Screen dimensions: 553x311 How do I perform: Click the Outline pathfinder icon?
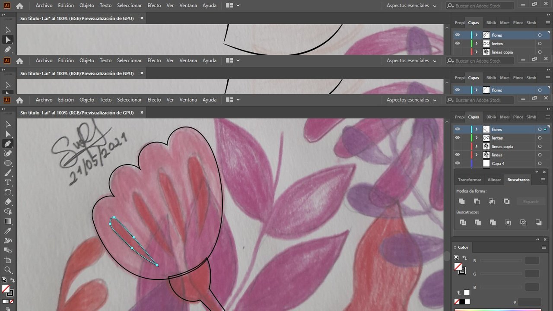click(x=523, y=222)
